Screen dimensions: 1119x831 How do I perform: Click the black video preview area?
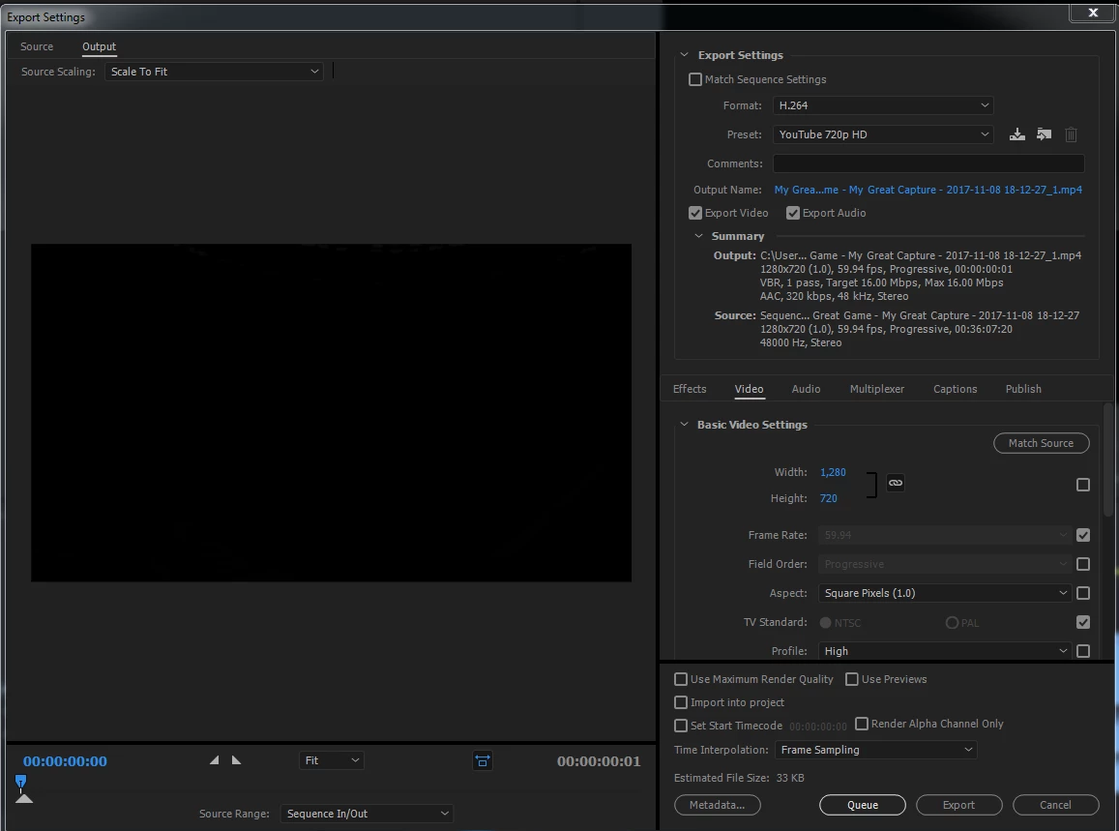pyautogui.click(x=331, y=413)
